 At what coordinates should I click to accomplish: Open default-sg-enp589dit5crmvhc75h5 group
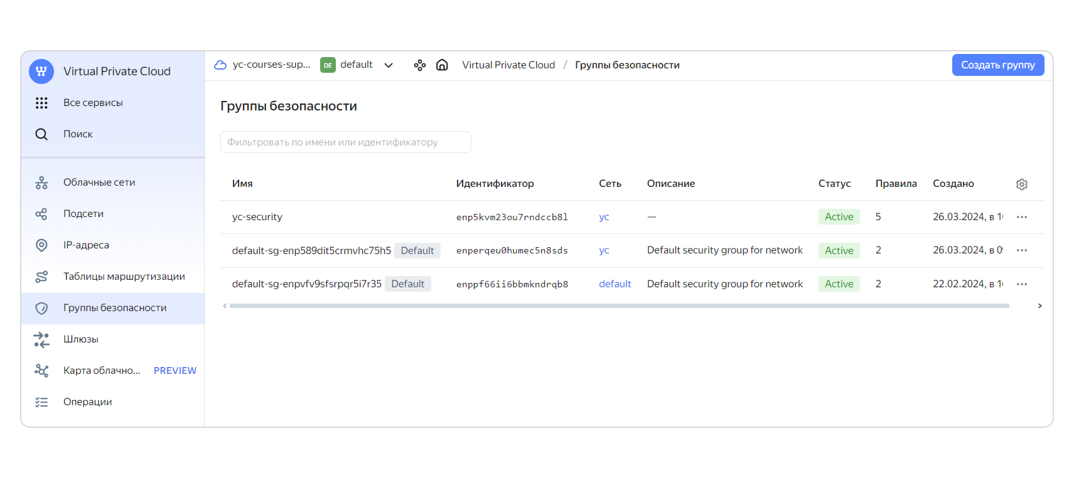coord(311,250)
